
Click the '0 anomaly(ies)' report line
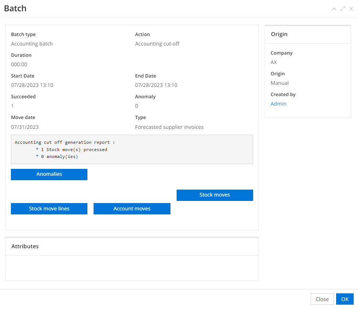[57, 157]
